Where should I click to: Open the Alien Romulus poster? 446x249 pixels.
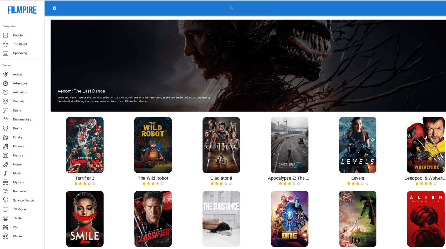click(x=426, y=219)
